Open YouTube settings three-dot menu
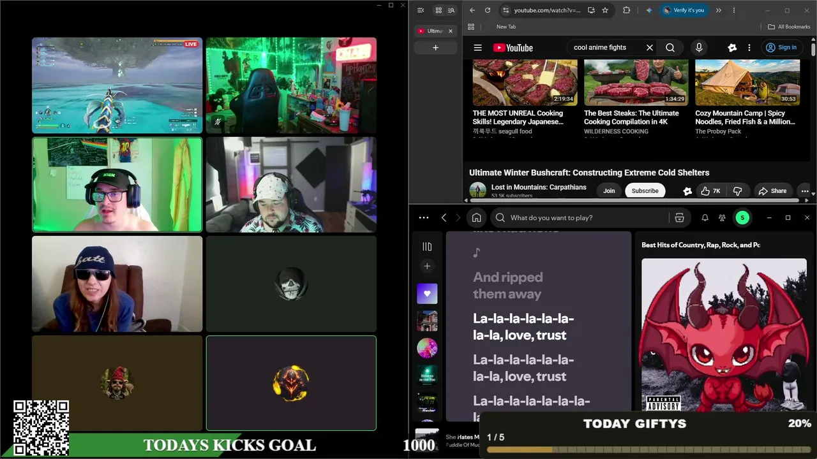817x459 pixels. 749,47
